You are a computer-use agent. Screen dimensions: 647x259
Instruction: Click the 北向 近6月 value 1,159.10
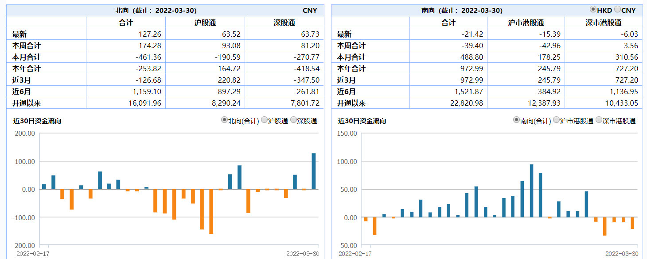coord(147,91)
